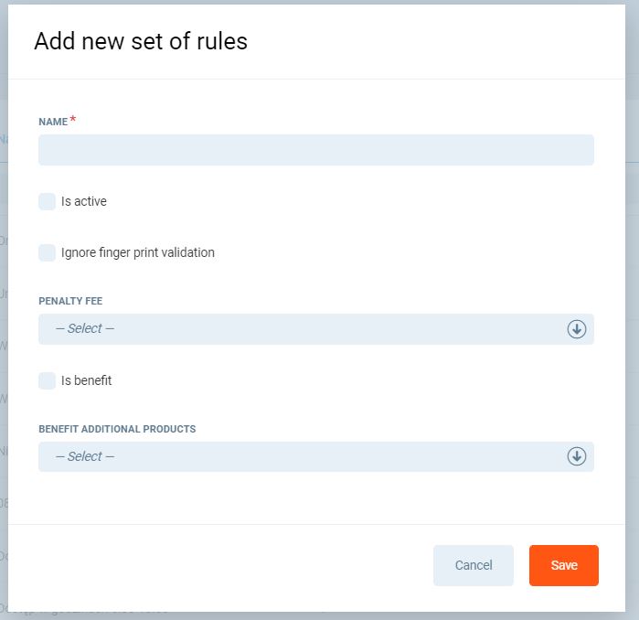
Task: Click the "Add new set of rules" dialog title
Action: pos(141,41)
